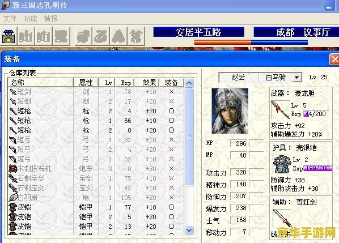
Task: Click the 赵云 character portrait
Action: [230, 111]
